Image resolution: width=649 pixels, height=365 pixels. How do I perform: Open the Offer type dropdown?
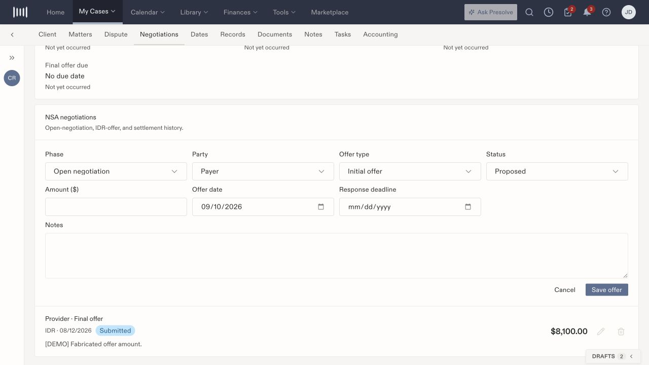pyautogui.click(x=410, y=171)
